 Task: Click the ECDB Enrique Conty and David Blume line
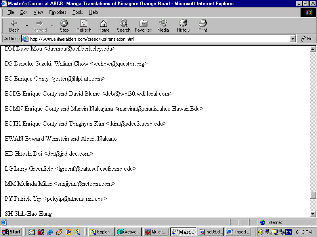pos(88,94)
